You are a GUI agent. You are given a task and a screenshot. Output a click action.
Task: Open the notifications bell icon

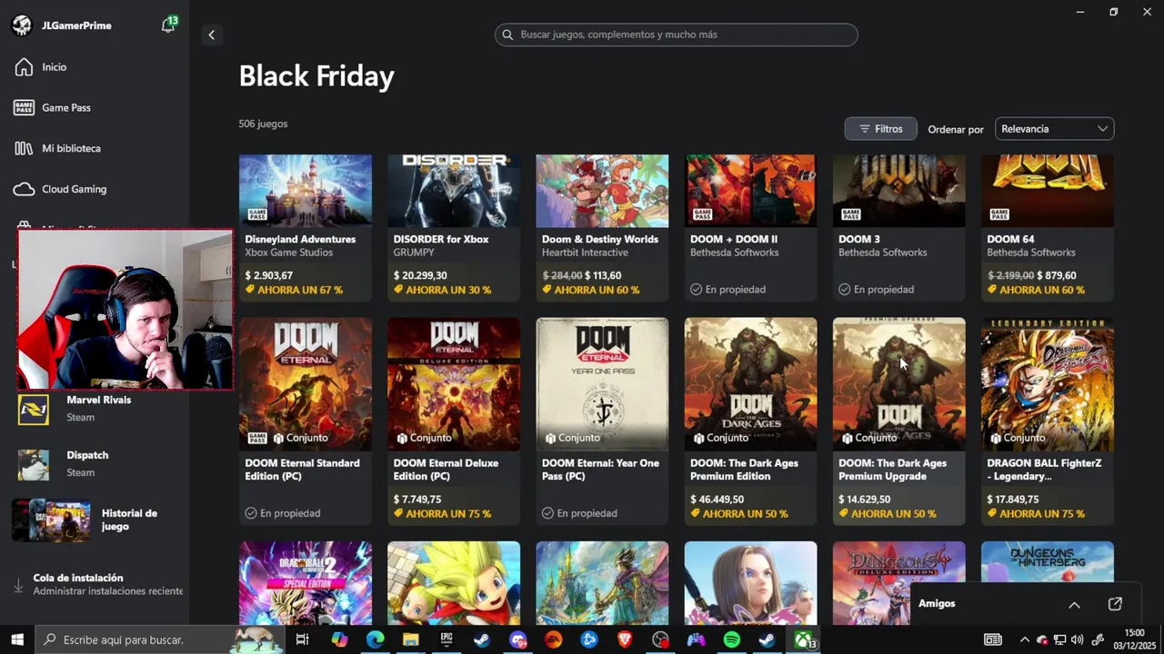tap(168, 25)
